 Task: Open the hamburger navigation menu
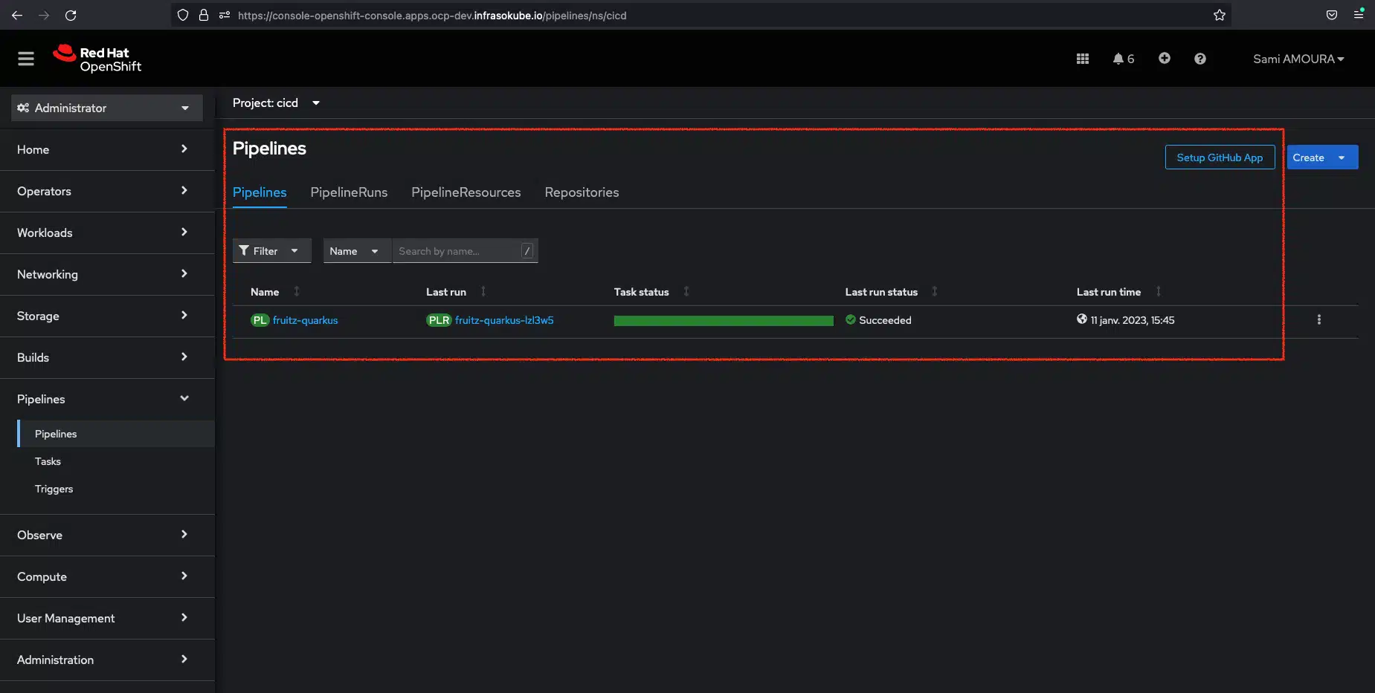[26, 59]
